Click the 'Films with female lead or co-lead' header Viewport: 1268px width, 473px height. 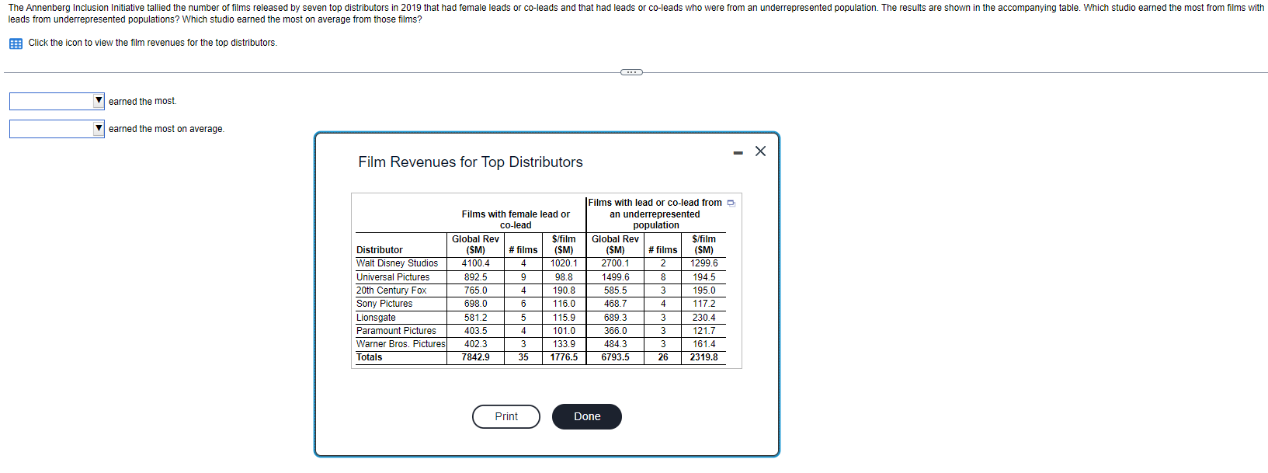point(516,220)
